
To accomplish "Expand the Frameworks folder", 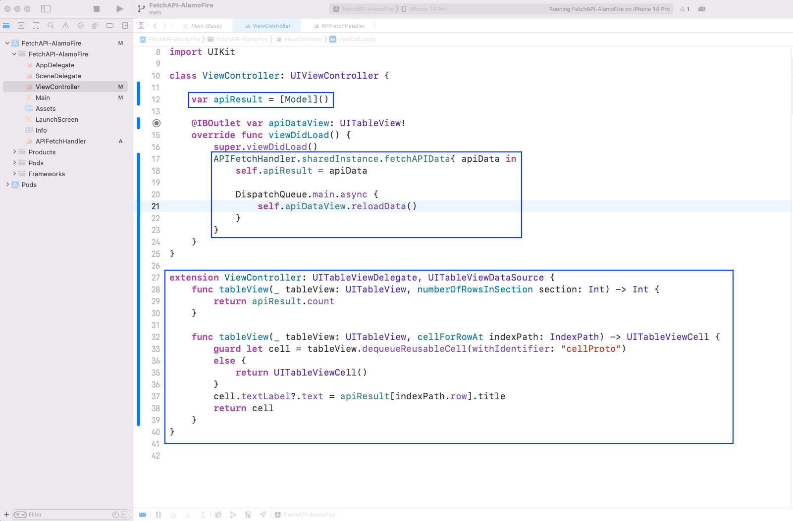I will point(14,174).
